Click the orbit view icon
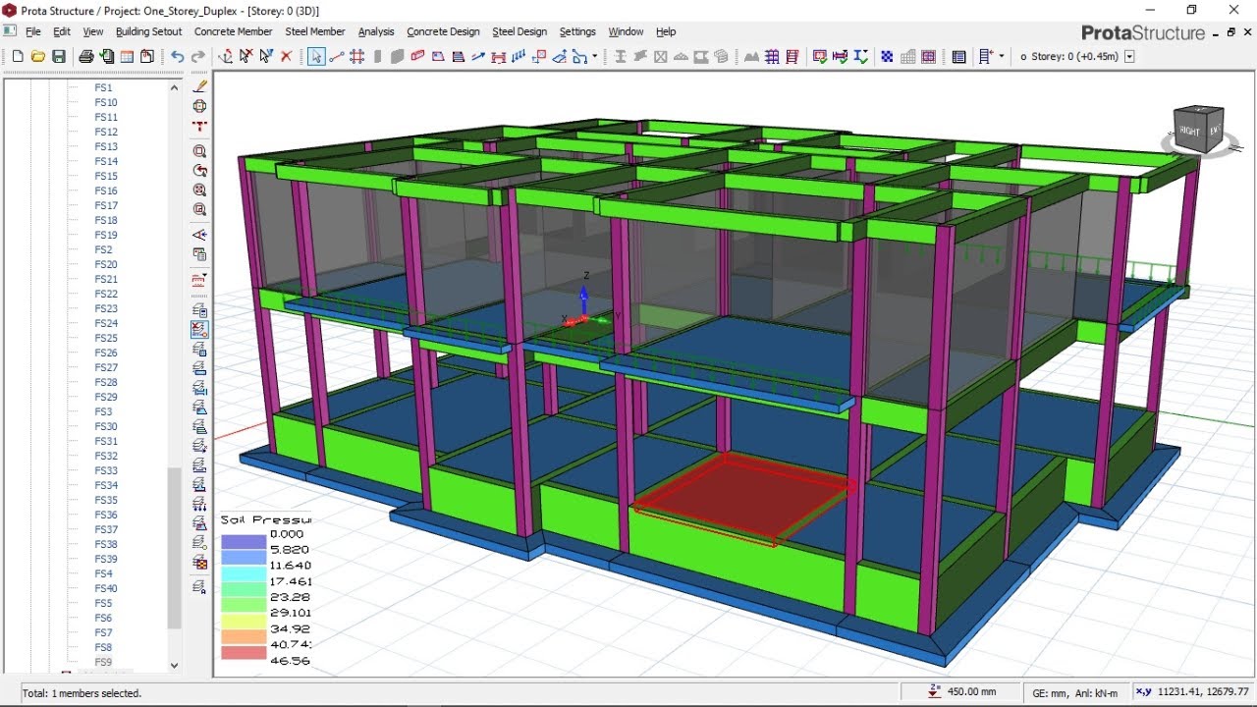 [200, 106]
